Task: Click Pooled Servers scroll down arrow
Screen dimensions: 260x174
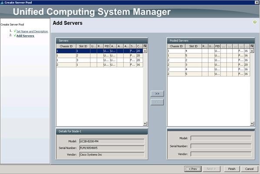Action: [252, 124]
